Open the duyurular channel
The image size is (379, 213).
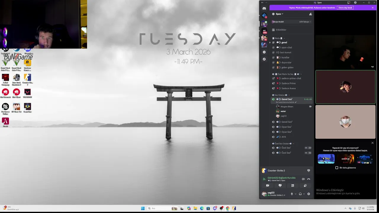tap(292, 62)
